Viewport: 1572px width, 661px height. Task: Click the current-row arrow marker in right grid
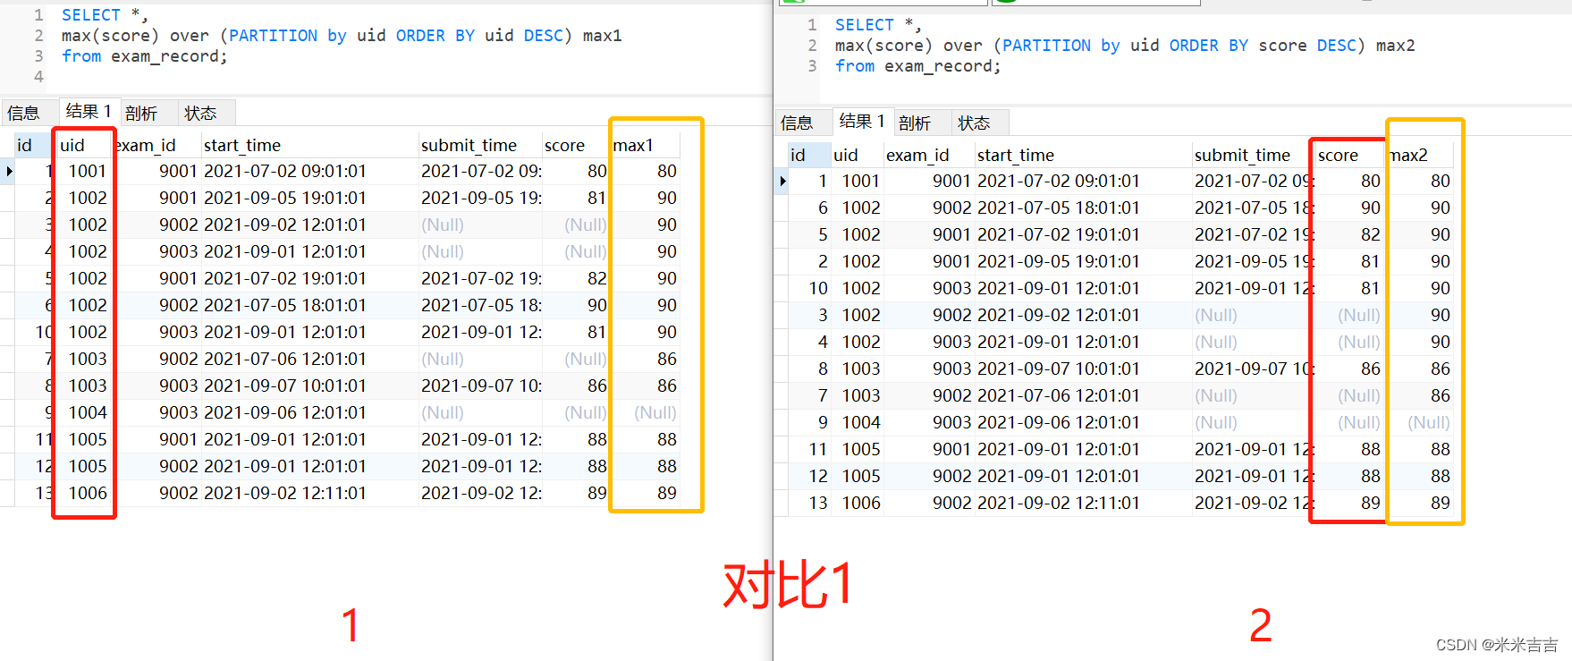point(782,181)
